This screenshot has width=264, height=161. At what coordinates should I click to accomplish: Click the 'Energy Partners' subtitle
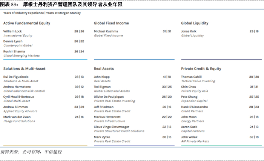[192, 121]
